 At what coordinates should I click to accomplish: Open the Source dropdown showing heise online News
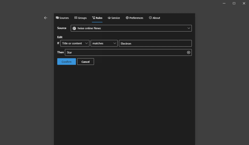[x=131, y=28]
